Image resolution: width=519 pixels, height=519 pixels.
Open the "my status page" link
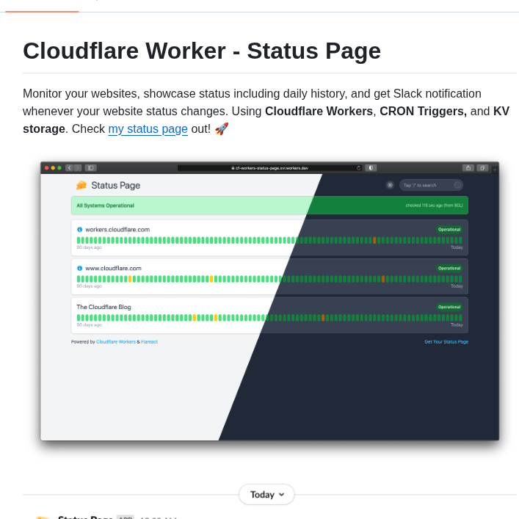click(x=148, y=128)
